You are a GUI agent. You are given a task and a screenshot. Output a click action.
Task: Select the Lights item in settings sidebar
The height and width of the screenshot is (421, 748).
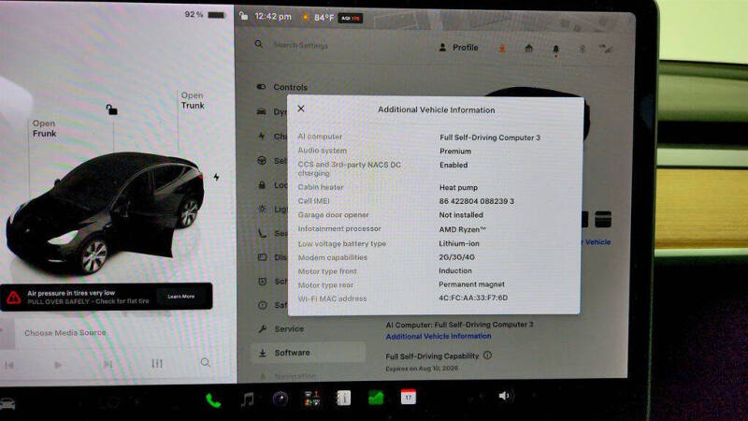pos(270,209)
